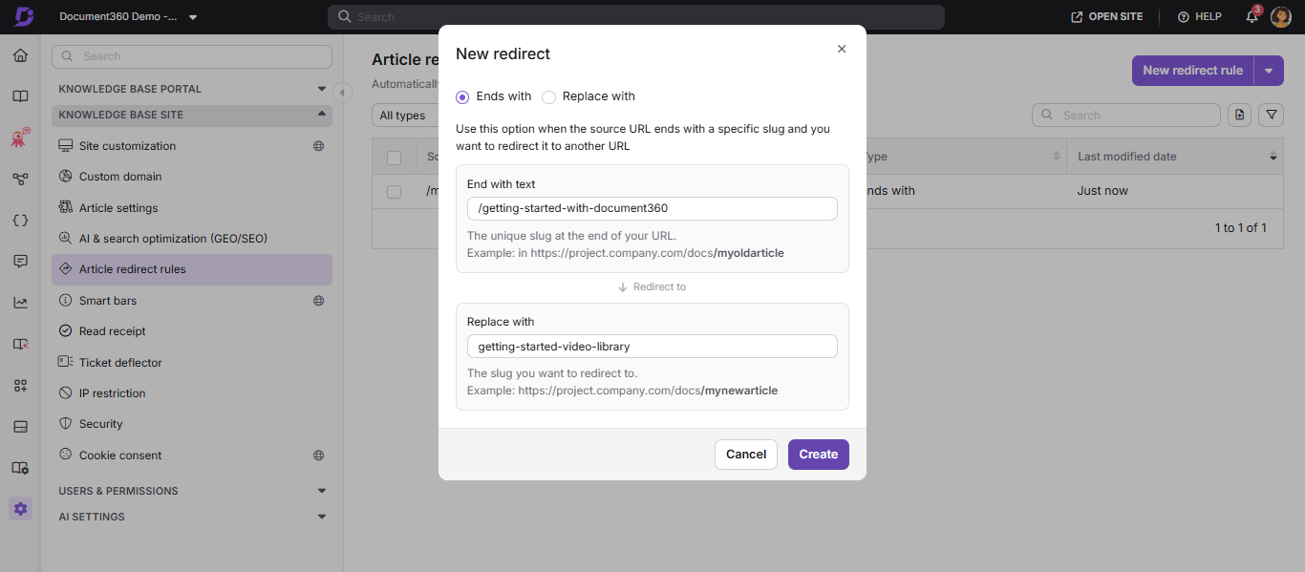Expand the AI Settings section
Screen dimensions: 1305x572
[x=191, y=517]
